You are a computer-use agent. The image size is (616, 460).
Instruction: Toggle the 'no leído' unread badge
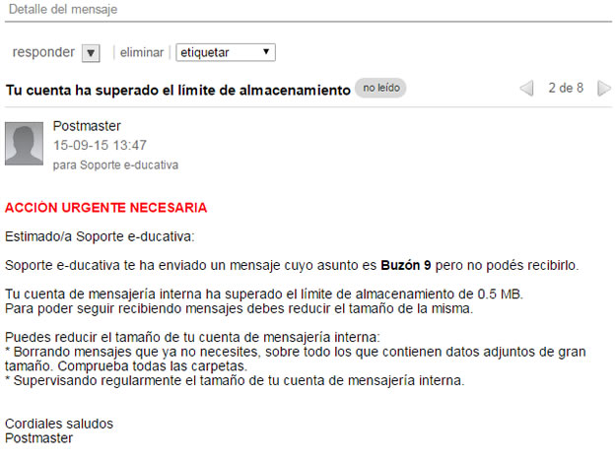[x=380, y=88]
